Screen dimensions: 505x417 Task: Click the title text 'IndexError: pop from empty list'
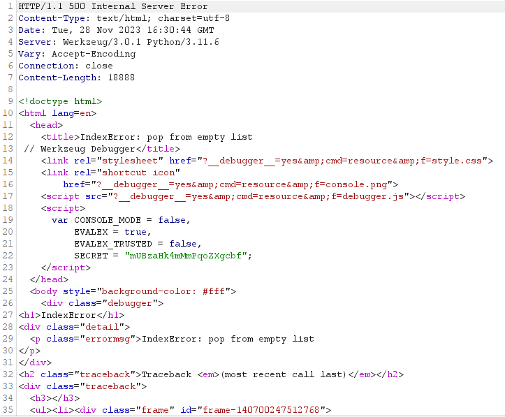[166, 137]
